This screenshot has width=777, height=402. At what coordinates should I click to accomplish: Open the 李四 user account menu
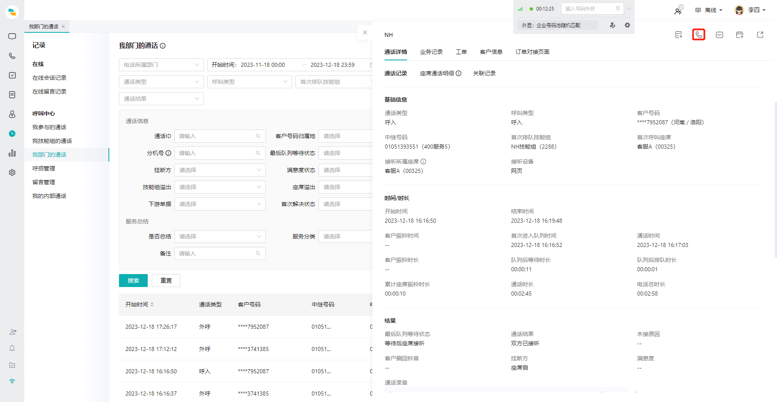[750, 10]
